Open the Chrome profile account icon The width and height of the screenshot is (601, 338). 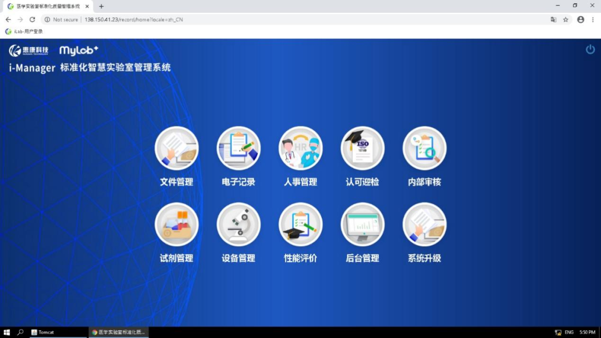[580, 19]
